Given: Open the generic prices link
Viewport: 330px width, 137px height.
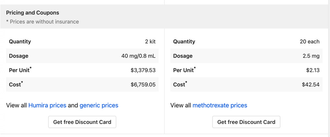Looking at the screenshot, I should tap(99, 105).
